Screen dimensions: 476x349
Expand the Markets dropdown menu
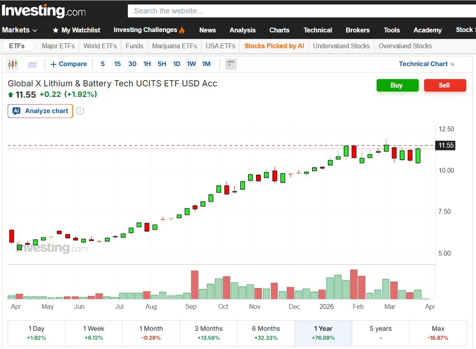pyautogui.click(x=19, y=30)
